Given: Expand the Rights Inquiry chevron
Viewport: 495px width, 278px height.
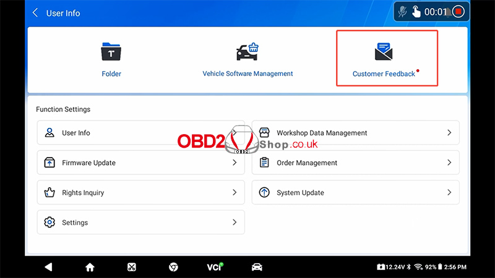Looking at the screenshot, I should coord(235,192).
